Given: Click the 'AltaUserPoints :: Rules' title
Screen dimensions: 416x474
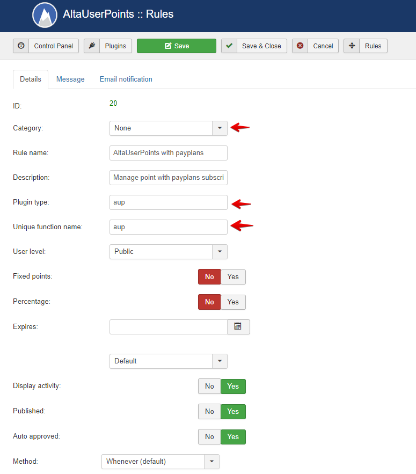Looking at the screenshot, I should coord(118,14).
